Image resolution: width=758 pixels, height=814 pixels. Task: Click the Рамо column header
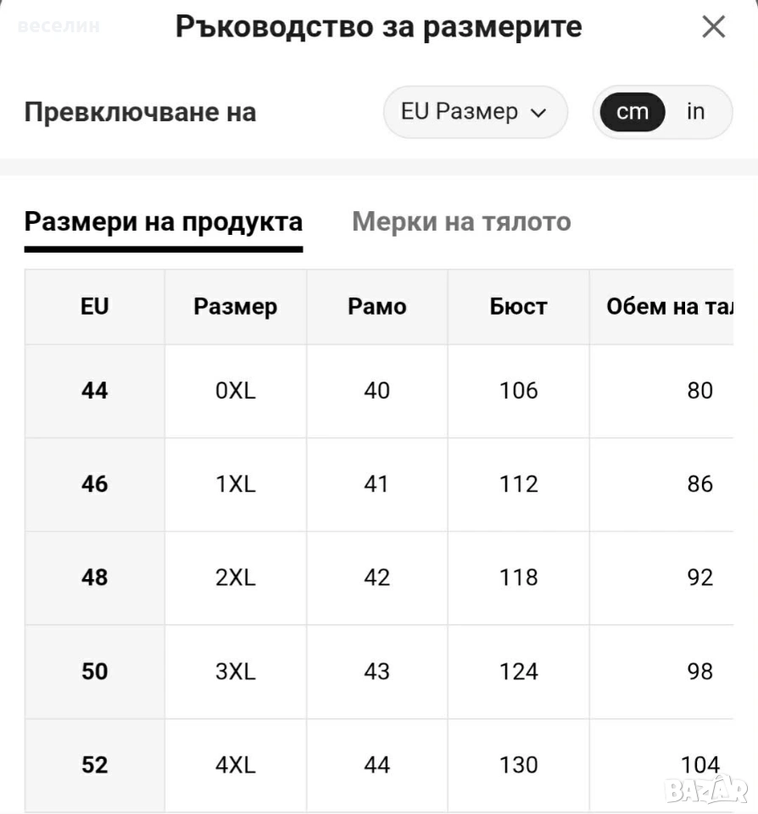(x=377, y=306)
